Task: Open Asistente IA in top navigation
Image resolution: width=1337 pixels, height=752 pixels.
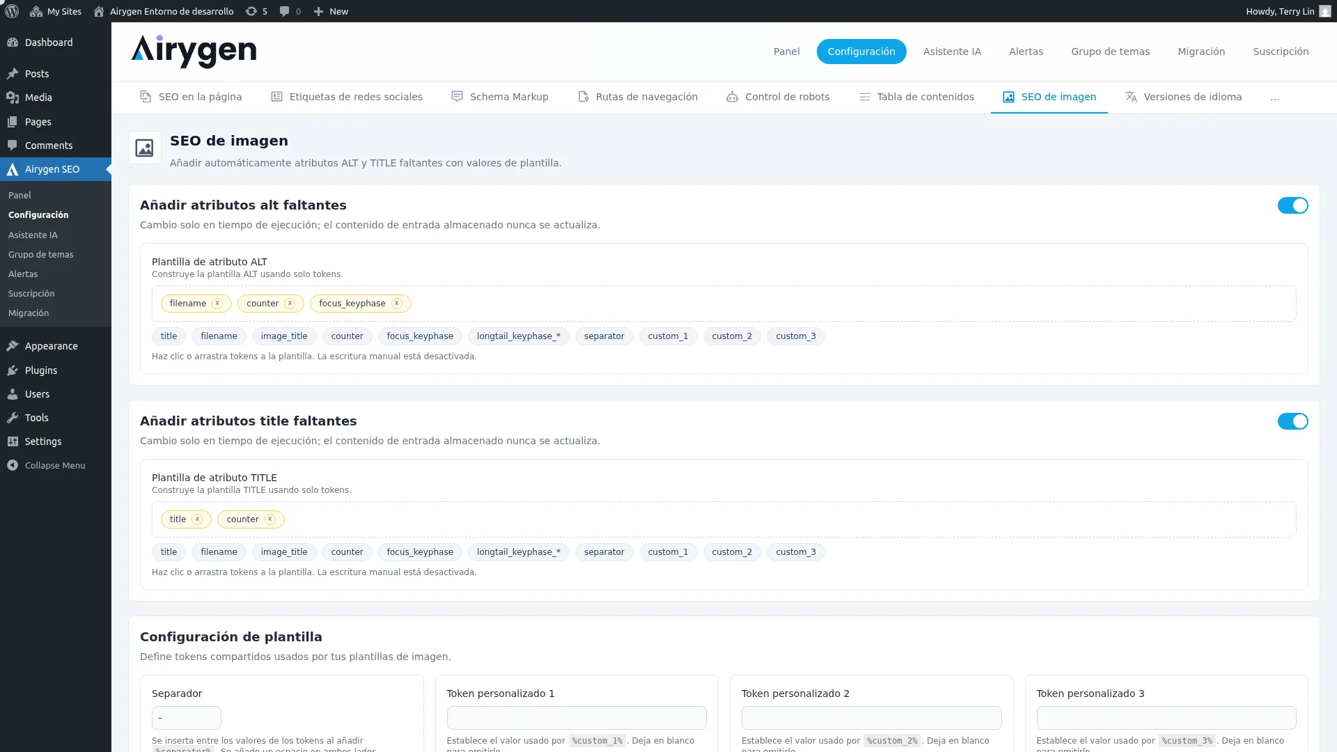Action: pyautogui.click(x=952, y=52)
